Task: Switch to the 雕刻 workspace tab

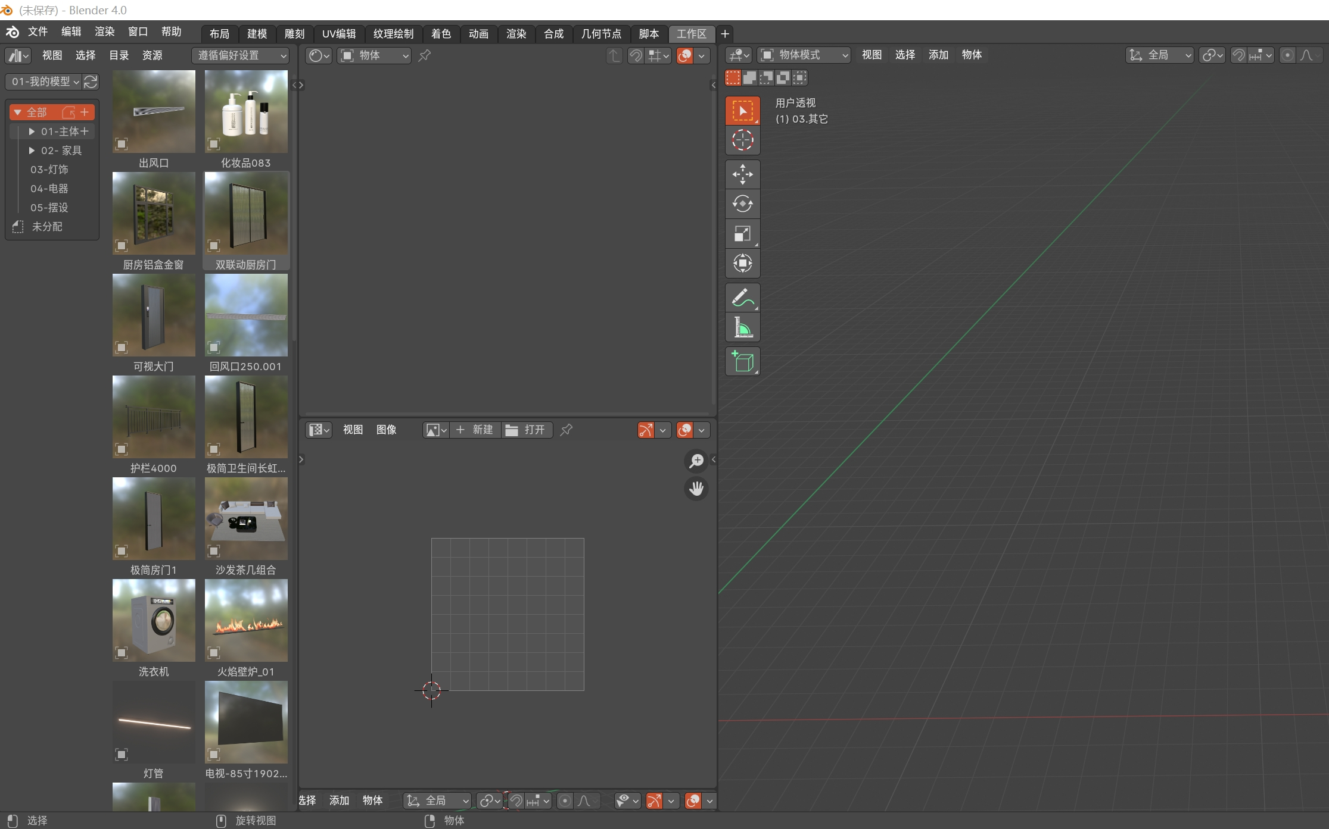Action: pyautogui.click(x=294, y=34)
